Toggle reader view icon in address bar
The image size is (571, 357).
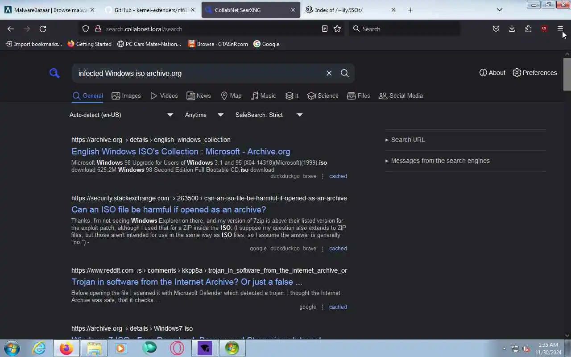pyautogui.click(x=325, y=29)
